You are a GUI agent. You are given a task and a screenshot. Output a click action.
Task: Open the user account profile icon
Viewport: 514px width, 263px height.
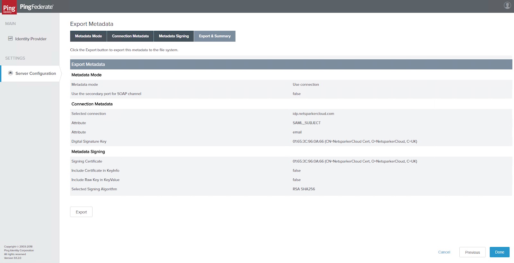(507, 5)
